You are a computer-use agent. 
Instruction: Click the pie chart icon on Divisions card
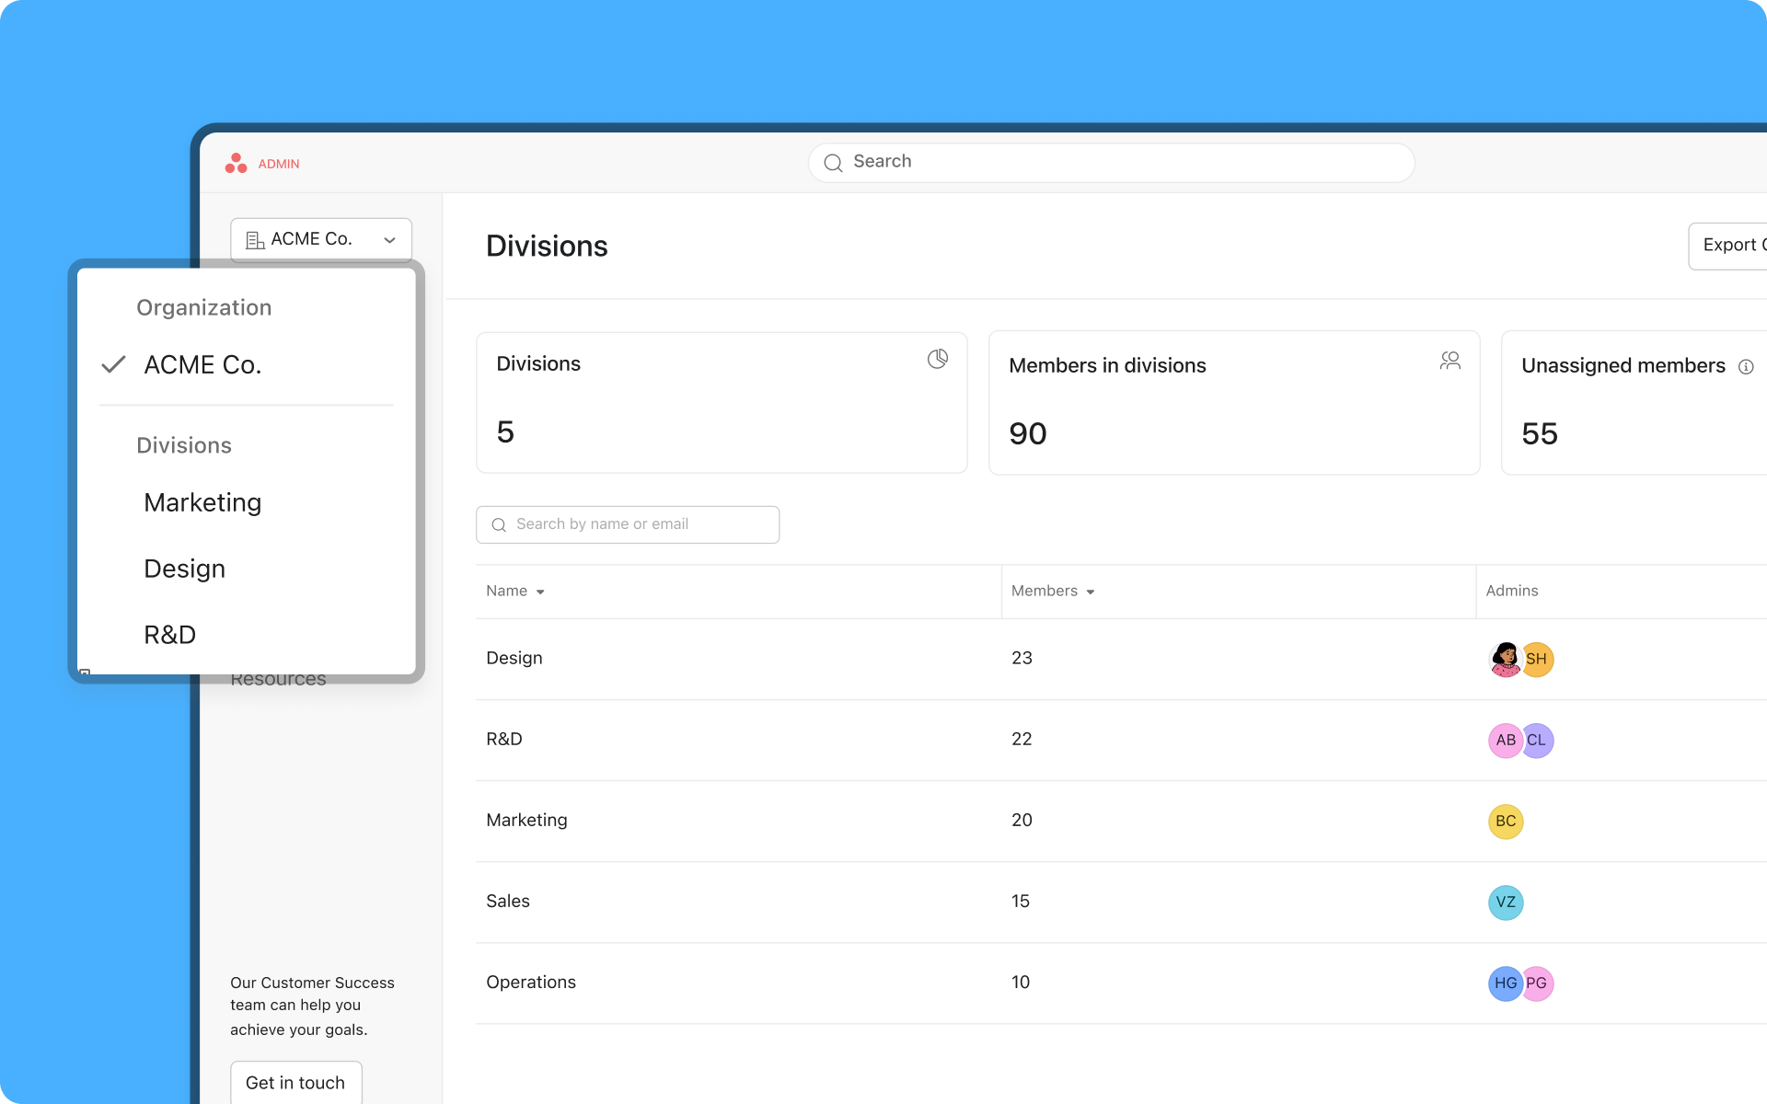(938, 359)
